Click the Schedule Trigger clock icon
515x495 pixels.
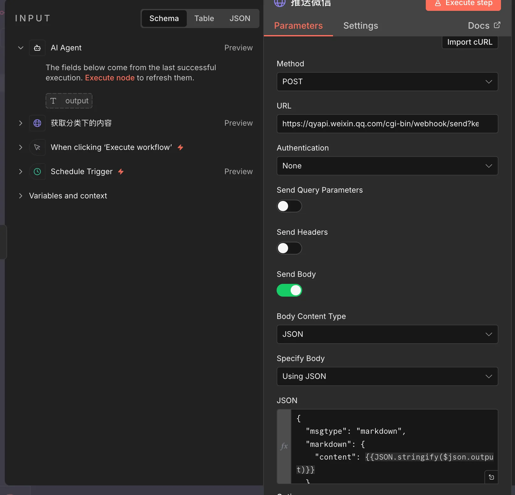(37, 172)
